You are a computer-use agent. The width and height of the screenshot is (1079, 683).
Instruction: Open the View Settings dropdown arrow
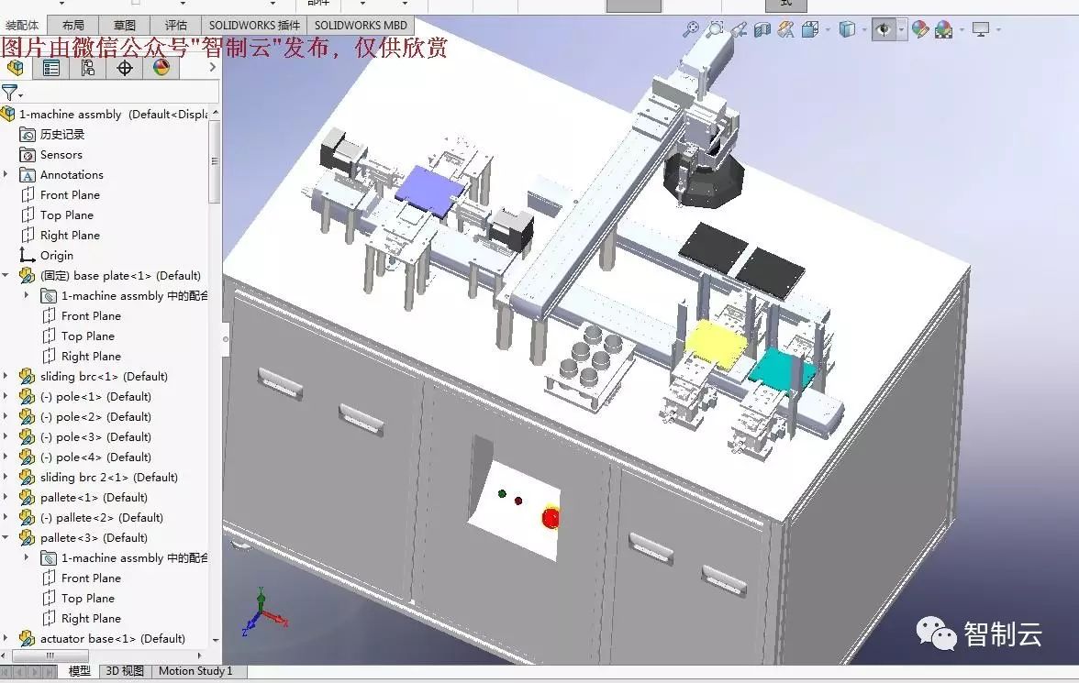998,29
